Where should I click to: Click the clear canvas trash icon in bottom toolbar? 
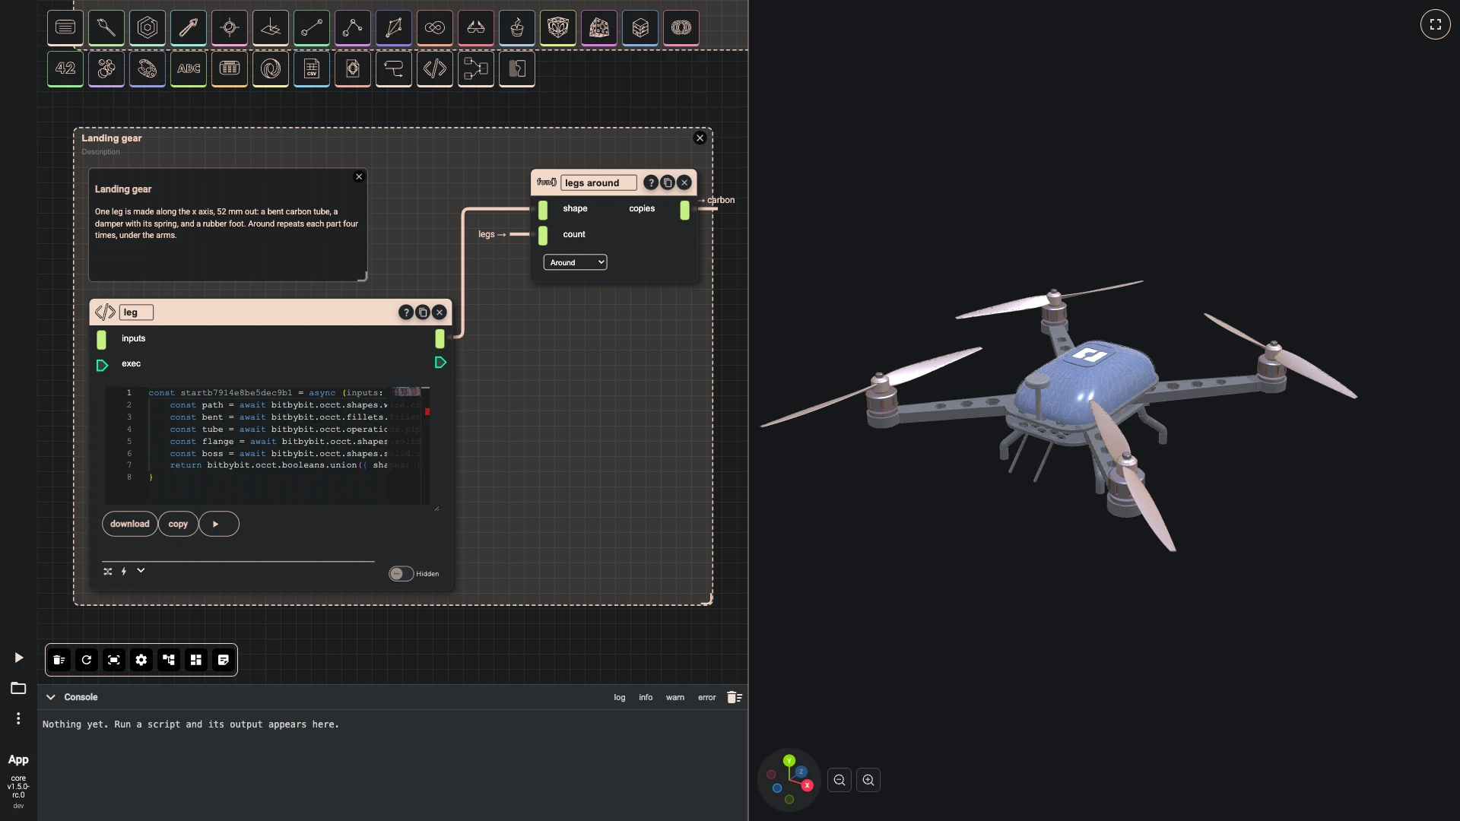[x=59, y=660]
